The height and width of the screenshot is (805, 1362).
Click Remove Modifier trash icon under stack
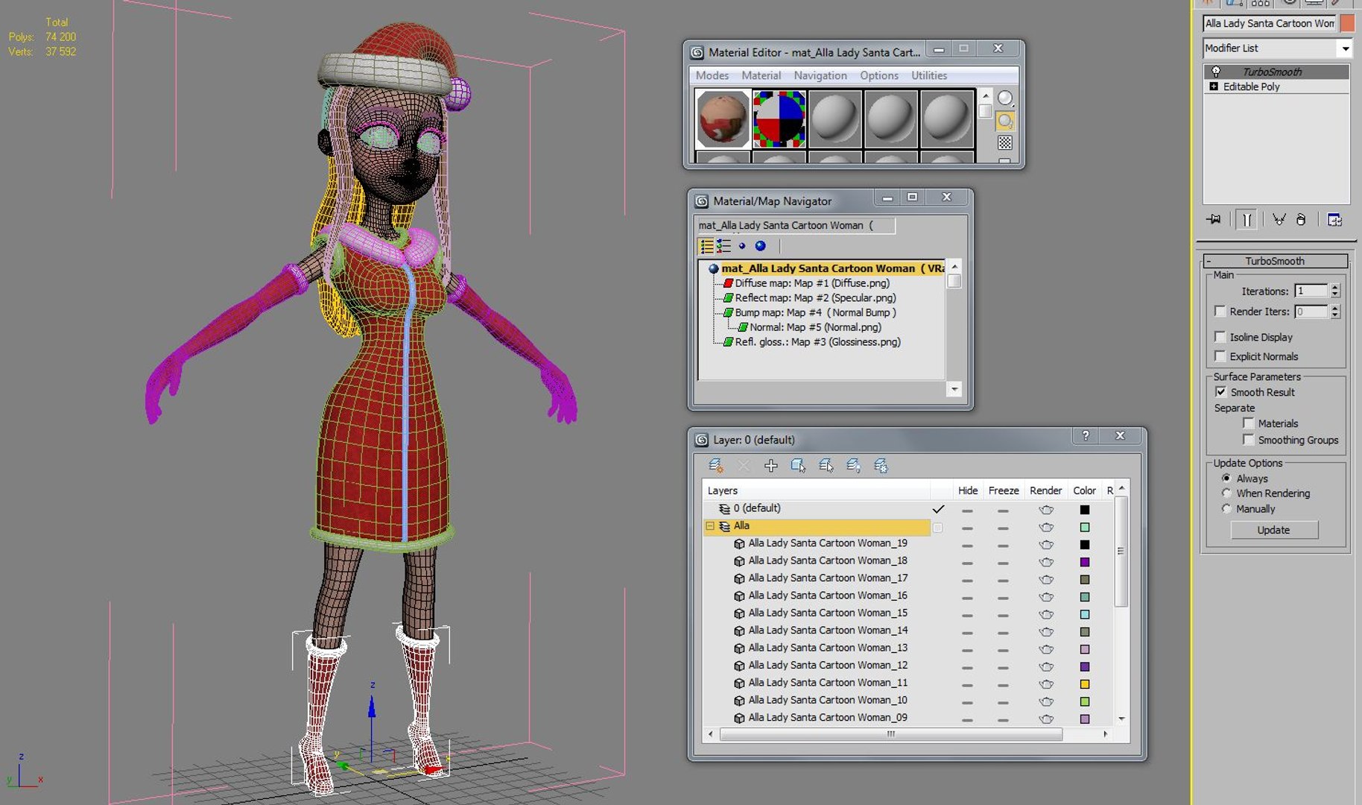[1301, 219]
